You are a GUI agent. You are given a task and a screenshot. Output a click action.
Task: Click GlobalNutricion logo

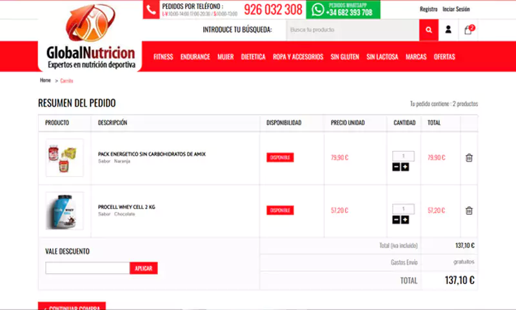click(x=90, y=37)
